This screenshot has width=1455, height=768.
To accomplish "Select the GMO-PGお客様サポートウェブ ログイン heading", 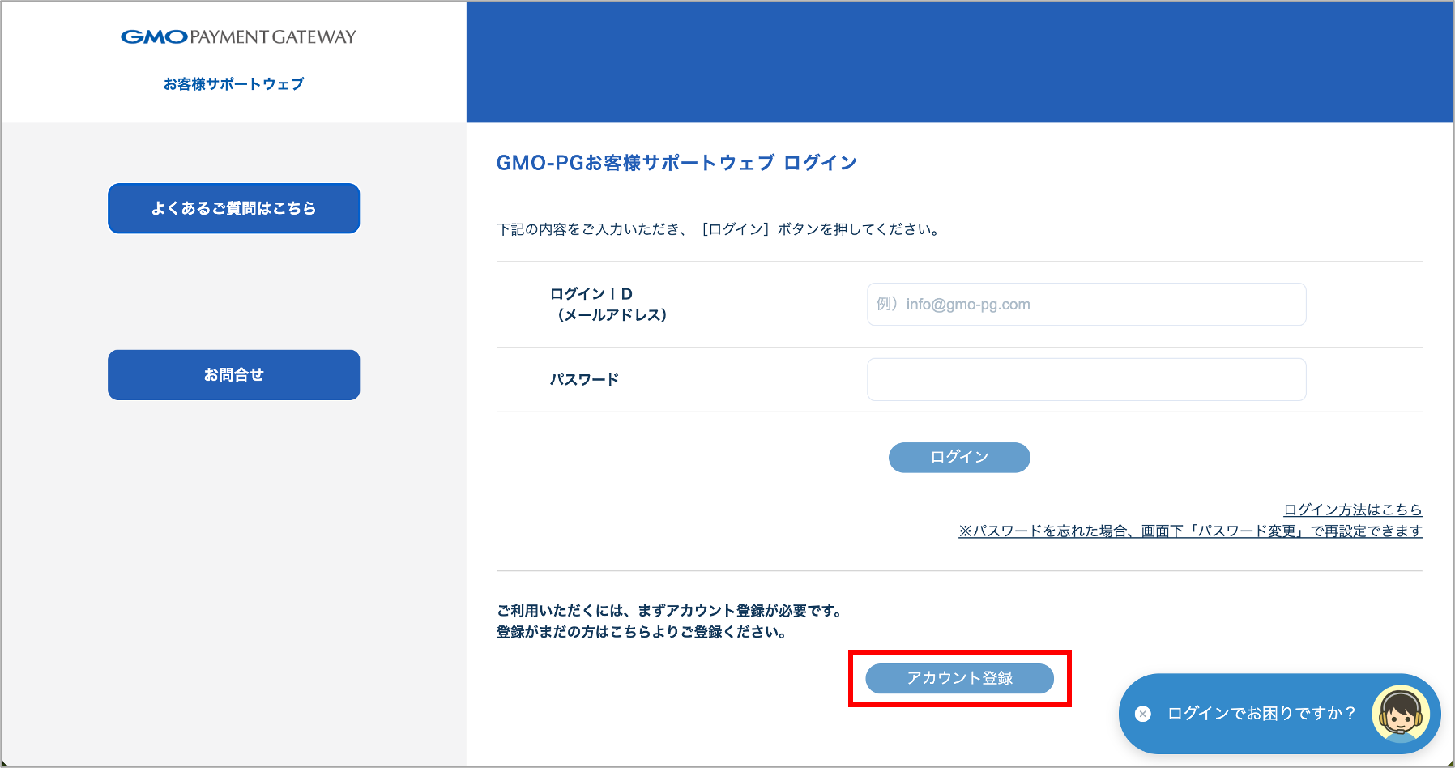I will 676,163.
